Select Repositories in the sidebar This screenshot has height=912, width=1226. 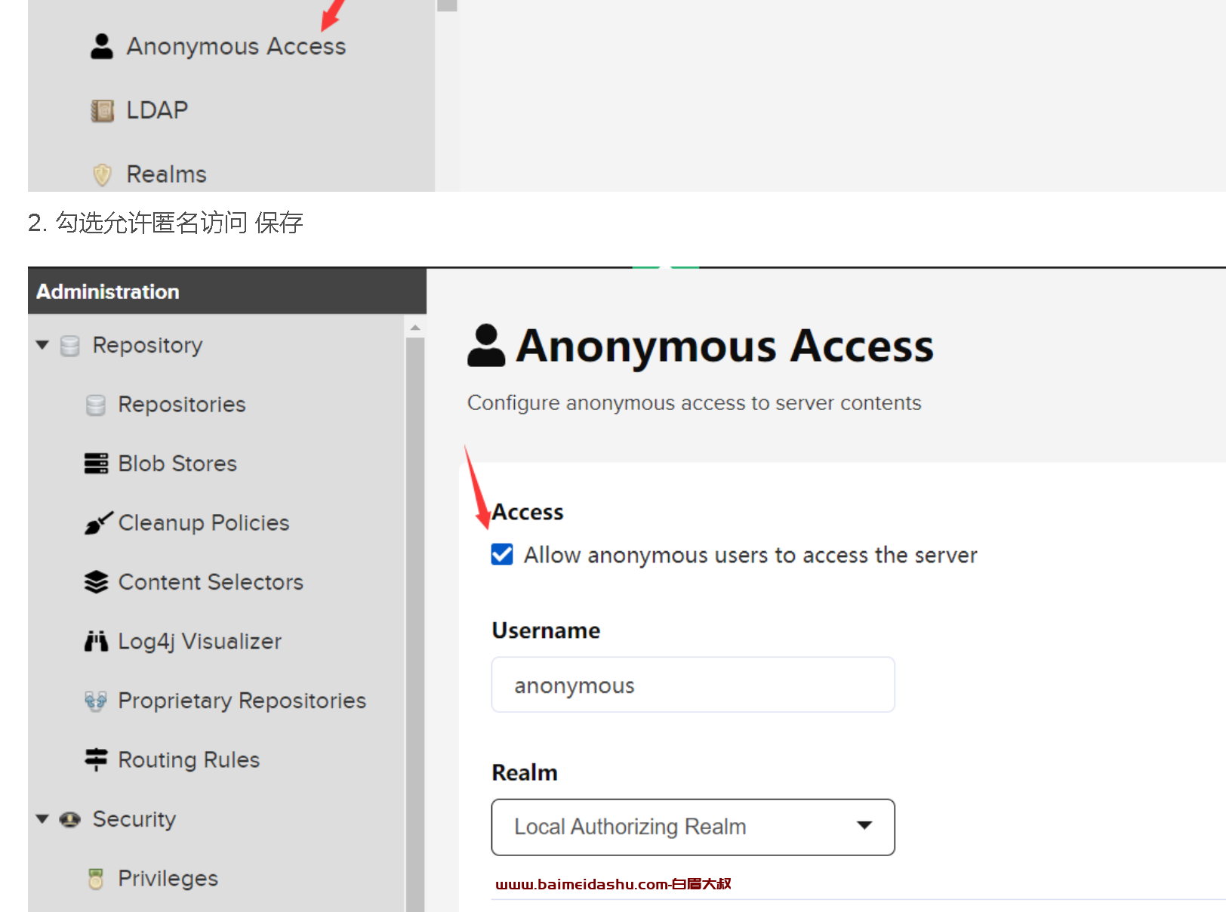pyautogui.click(x=182, y=405)
